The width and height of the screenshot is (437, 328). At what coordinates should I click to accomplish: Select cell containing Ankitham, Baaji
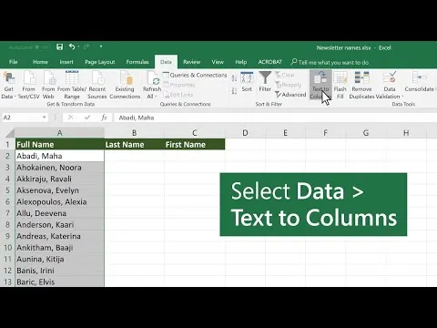[x=59, y=248]
